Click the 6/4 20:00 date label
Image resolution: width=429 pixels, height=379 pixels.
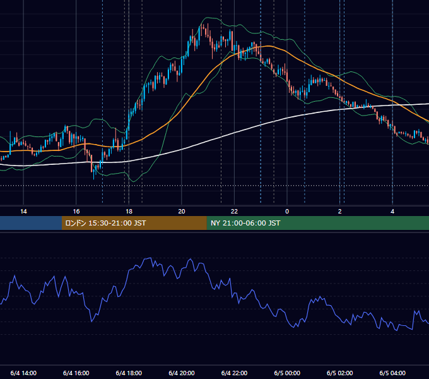(182, 373)
